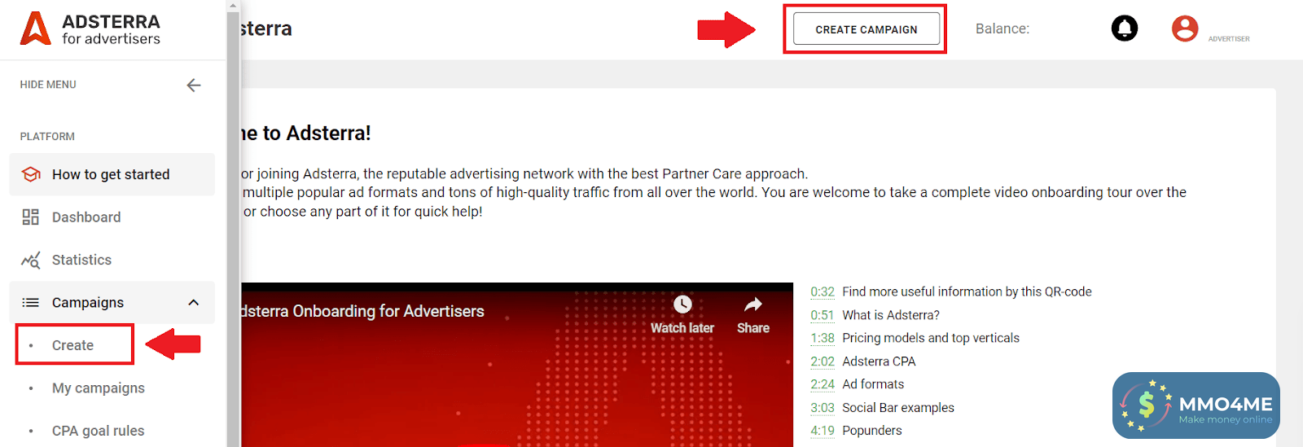1303x447 pixels.
Task: Open the notifications bell icon
Action: pos(1125,28)
